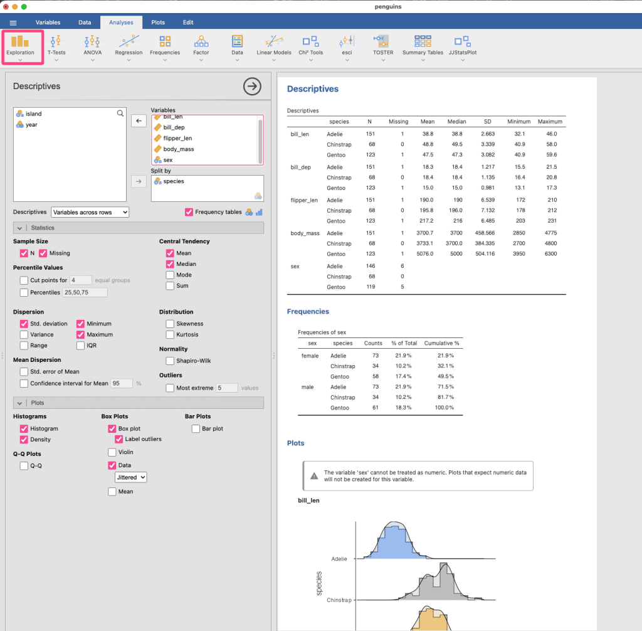Expand dropdown chevron under Linear Models
Image resolution: width=642 pixels, height=631 pixels.
point(274,60)
